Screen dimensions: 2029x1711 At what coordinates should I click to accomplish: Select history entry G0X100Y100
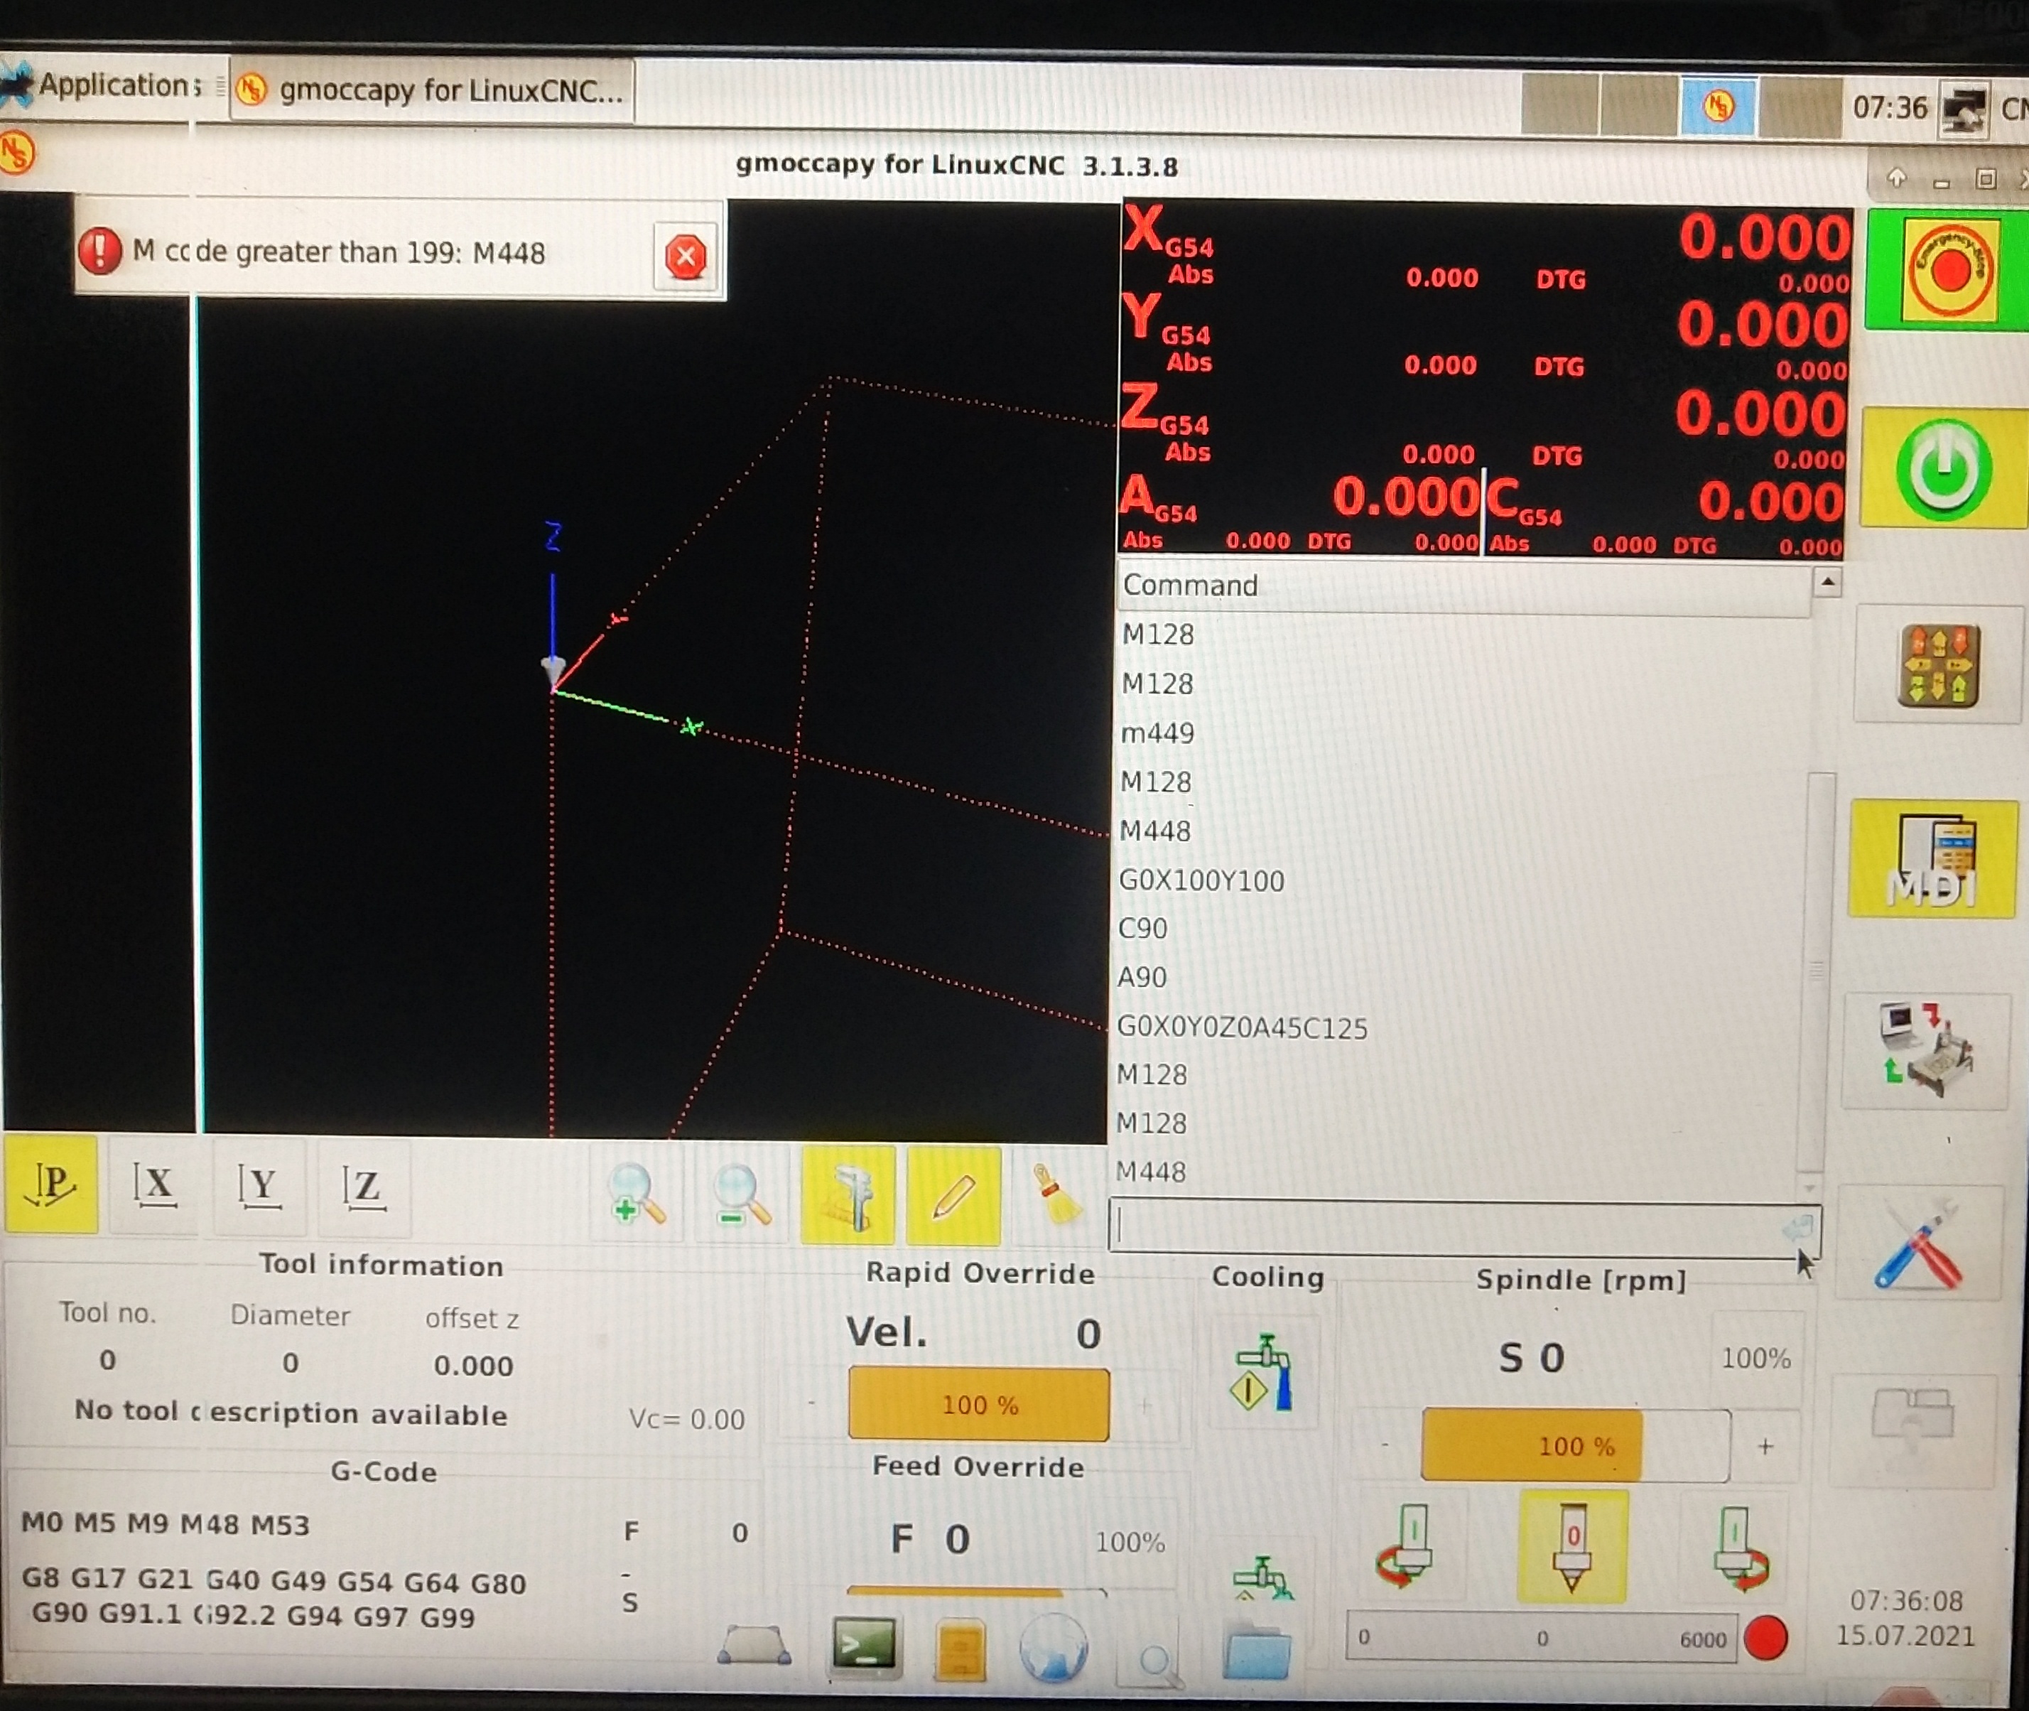[1201, 880]
